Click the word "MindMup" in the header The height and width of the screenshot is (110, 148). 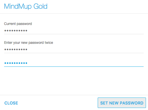[x=18, y=7]
